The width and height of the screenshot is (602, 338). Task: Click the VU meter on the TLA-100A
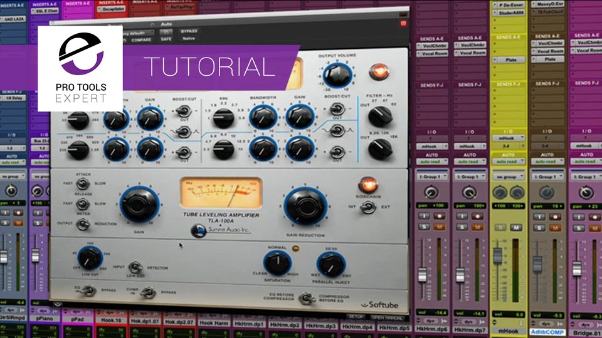pyautogui.click(x=221, y=192)
